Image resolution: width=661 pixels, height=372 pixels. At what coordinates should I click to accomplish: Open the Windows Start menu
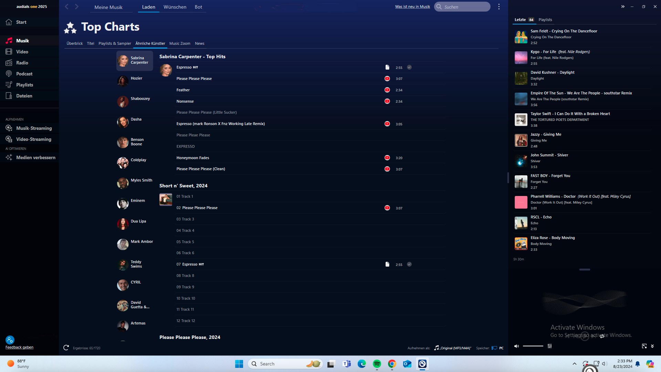pos(239,364)
